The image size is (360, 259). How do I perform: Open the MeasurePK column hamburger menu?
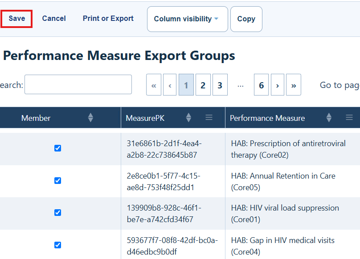tap(209, 117)
